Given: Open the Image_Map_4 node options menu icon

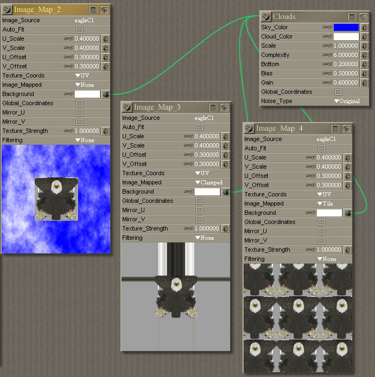Looking at the screenshot, I should coord(335,129).
